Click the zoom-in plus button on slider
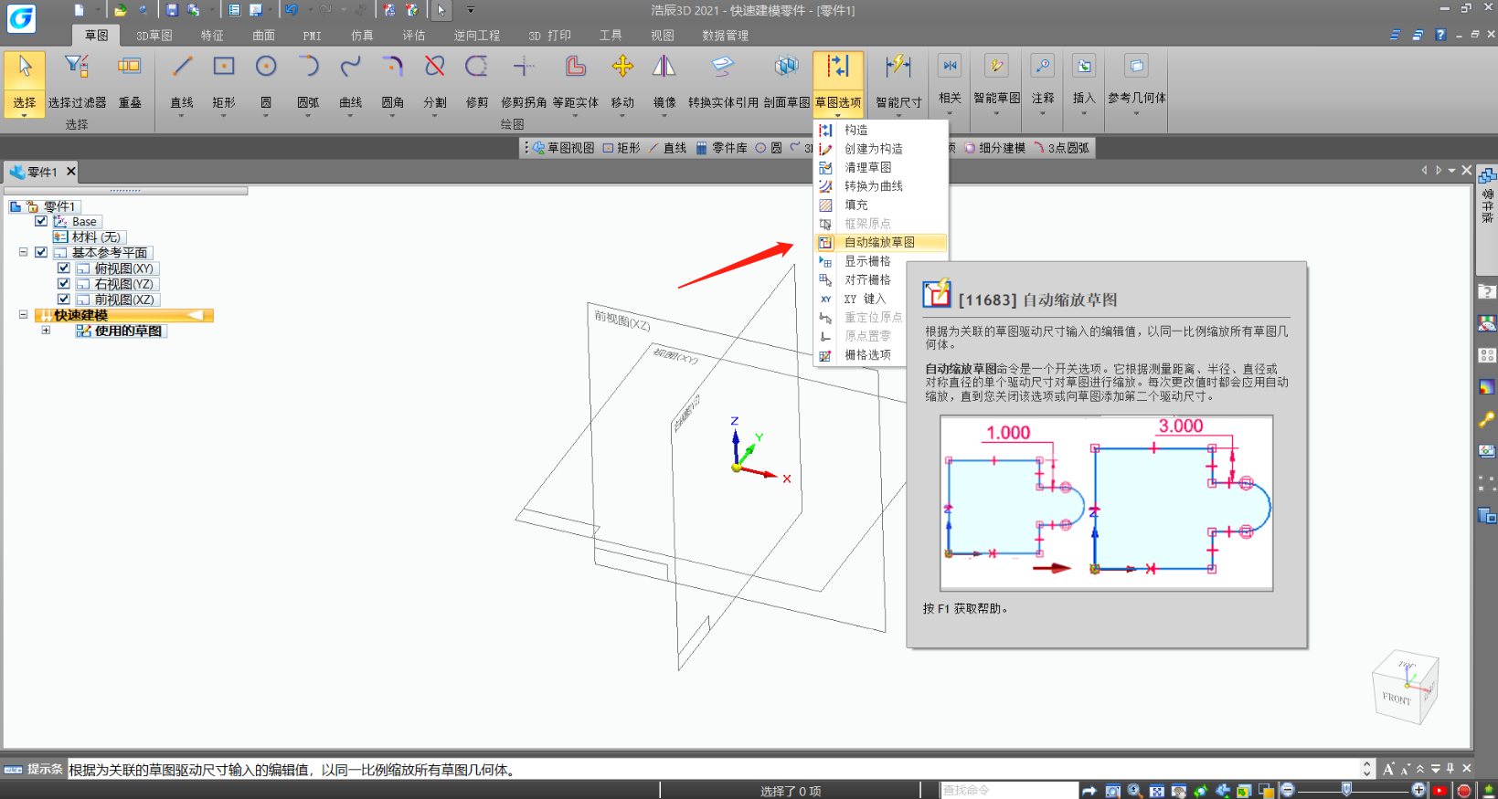 tap(1418, 790)
